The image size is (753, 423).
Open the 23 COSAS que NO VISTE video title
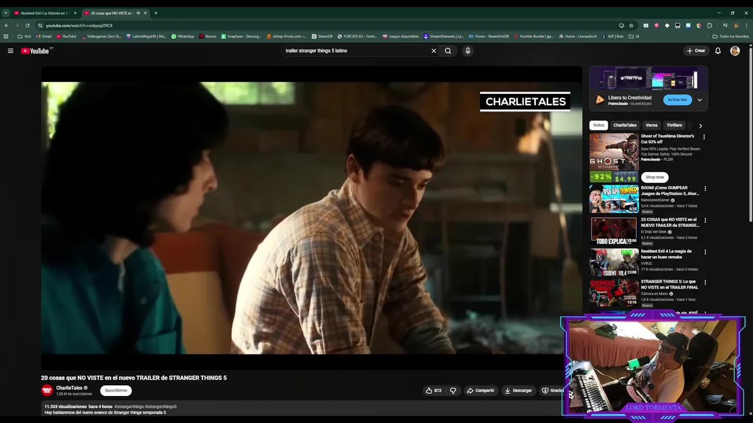coord(669,222)
